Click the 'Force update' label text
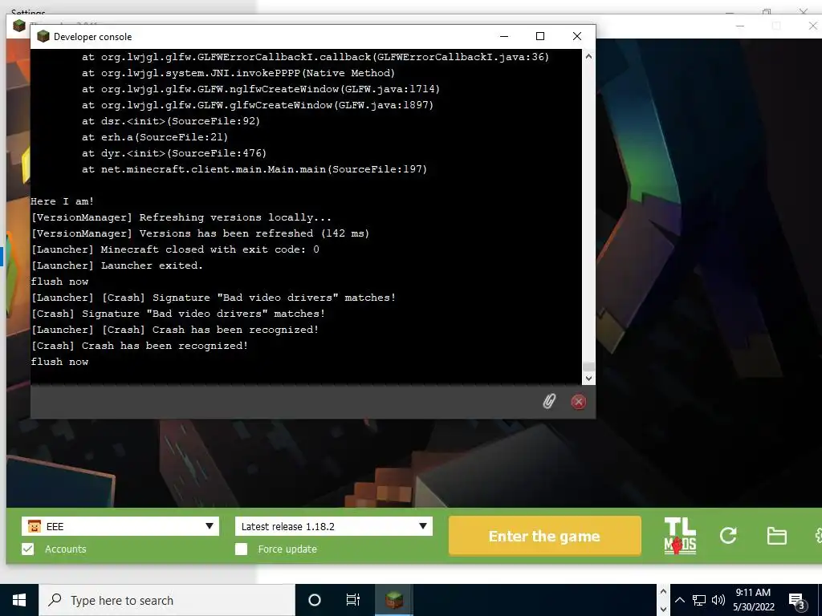Viewport: 822px width, 616px height. pos(287,549)
